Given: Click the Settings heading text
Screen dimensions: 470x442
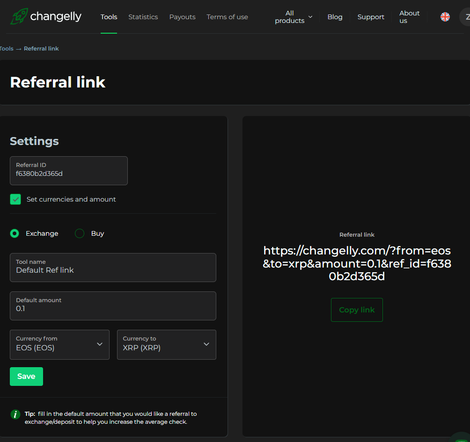Looking at the screenshot, I should pos(34,141).
